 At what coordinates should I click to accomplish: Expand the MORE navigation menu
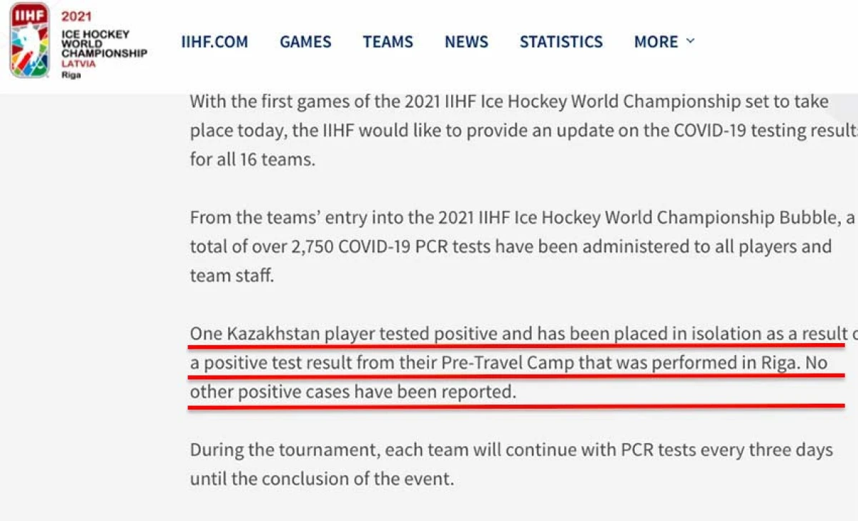pos(656,42)
